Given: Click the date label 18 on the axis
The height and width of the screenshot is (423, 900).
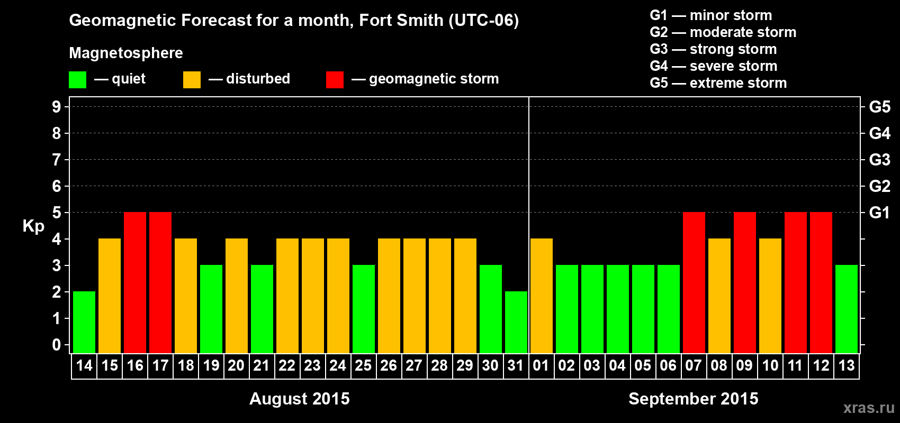Looking at the screenshot, I should 186,366.
